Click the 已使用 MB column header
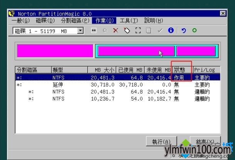This screenshot has height=160, width=235. (130, 70)
